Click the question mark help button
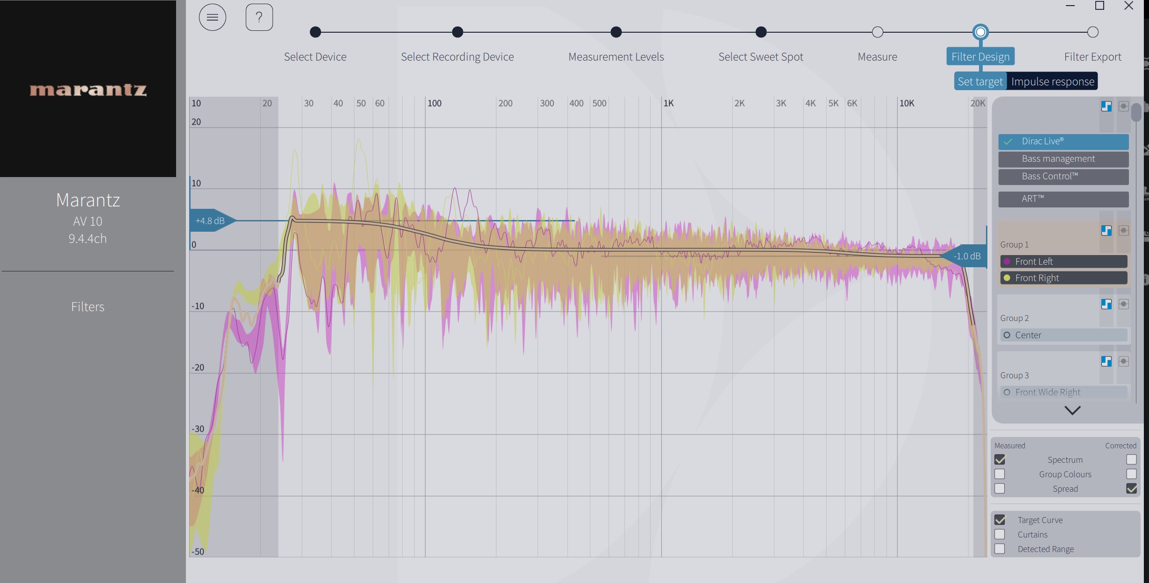This screenshot has height=583, width=1149. (259, 17)
